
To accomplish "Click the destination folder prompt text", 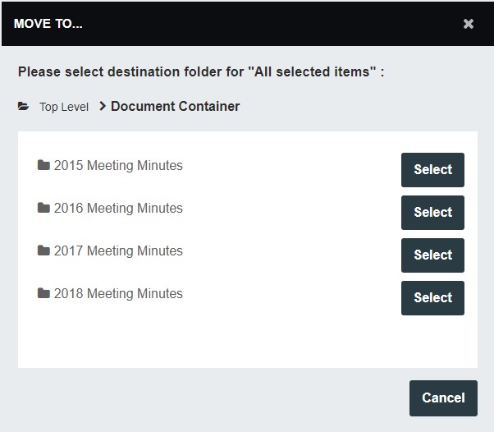I will coord(201,71).
